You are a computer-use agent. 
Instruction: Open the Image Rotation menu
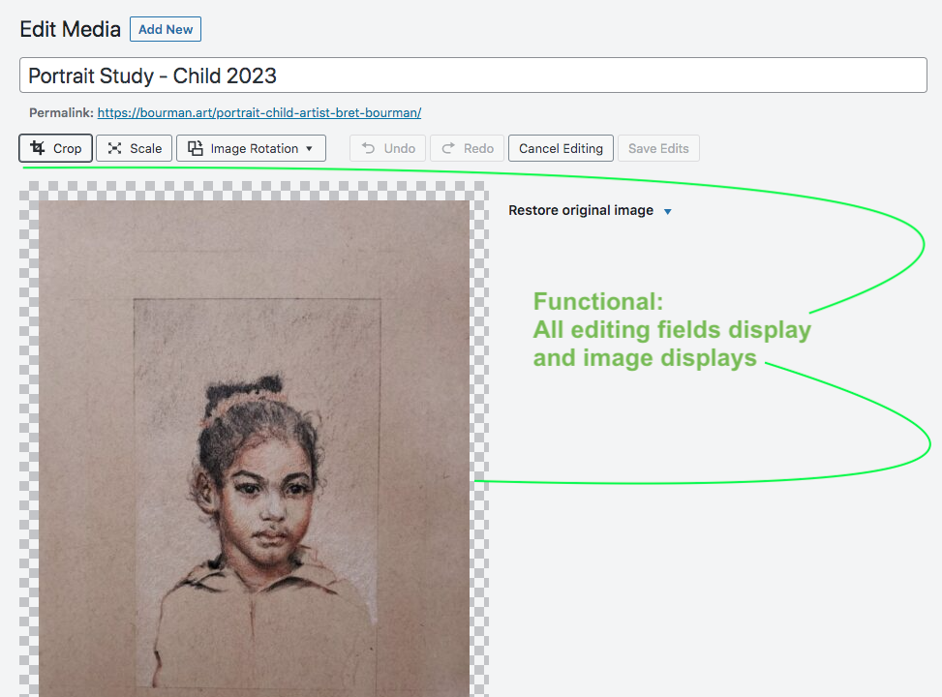pyautogui.click(x=250, y=148)
